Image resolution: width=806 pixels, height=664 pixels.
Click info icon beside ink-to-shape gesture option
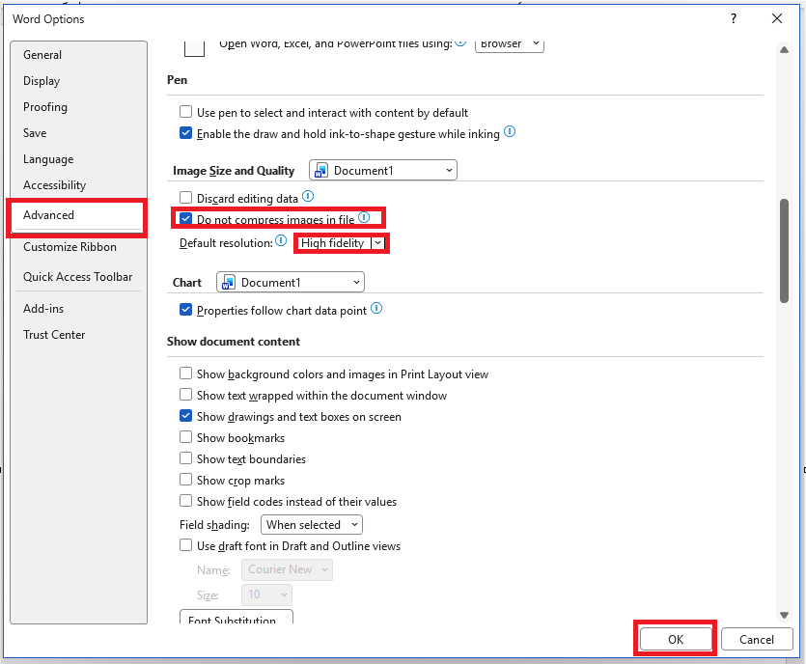(x=510, y=131)
